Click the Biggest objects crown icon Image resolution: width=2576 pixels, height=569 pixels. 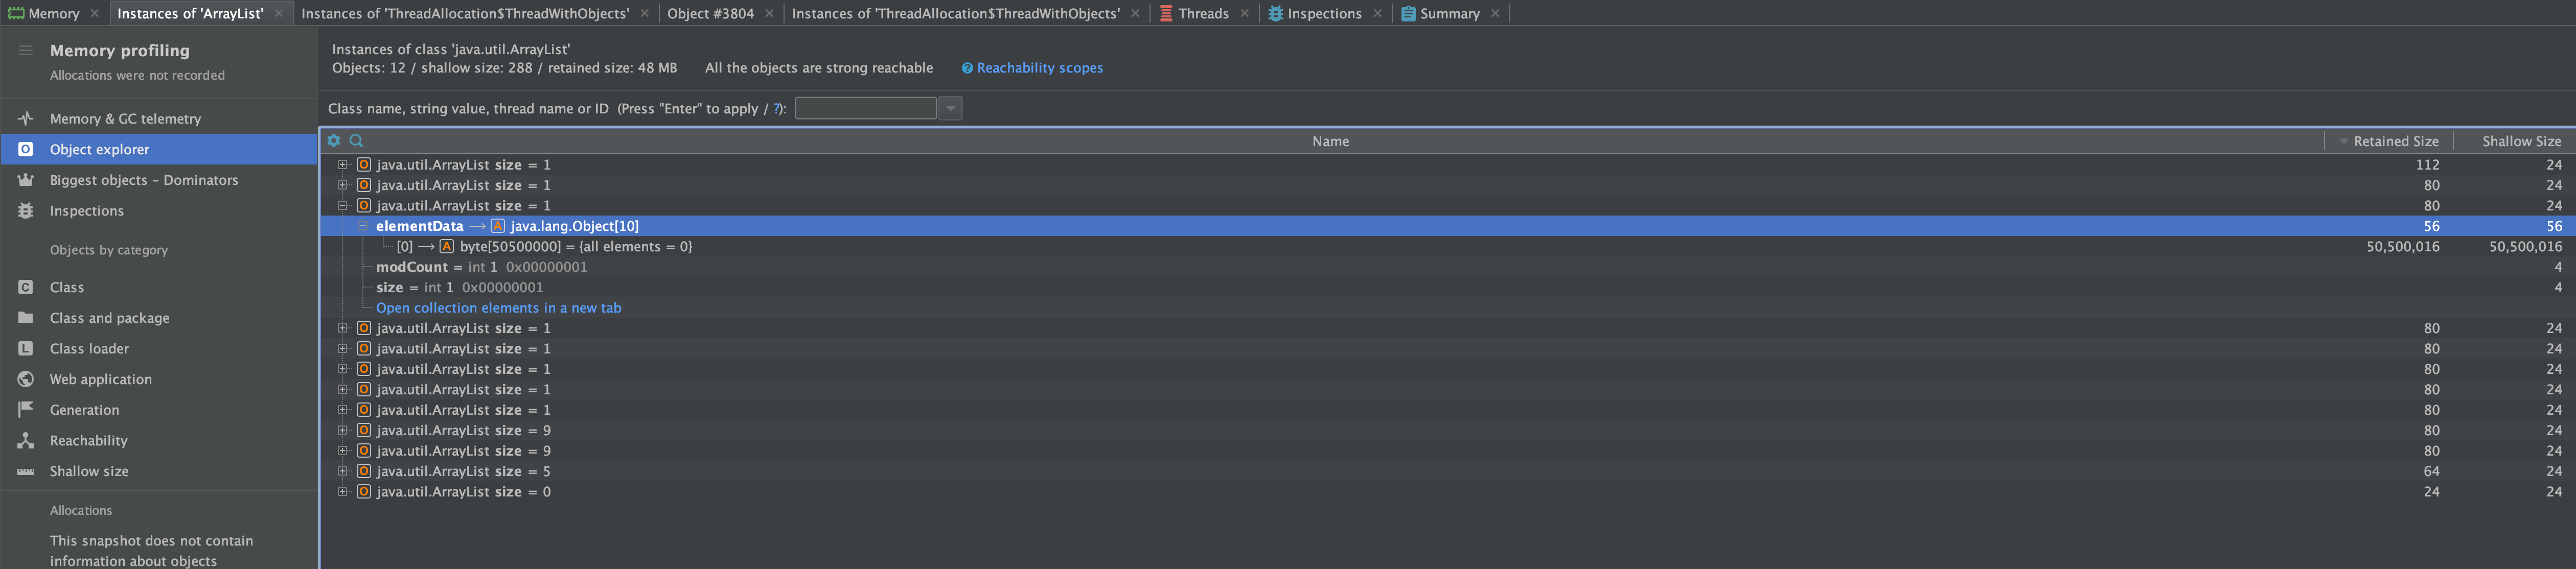(x=26, y=180)
